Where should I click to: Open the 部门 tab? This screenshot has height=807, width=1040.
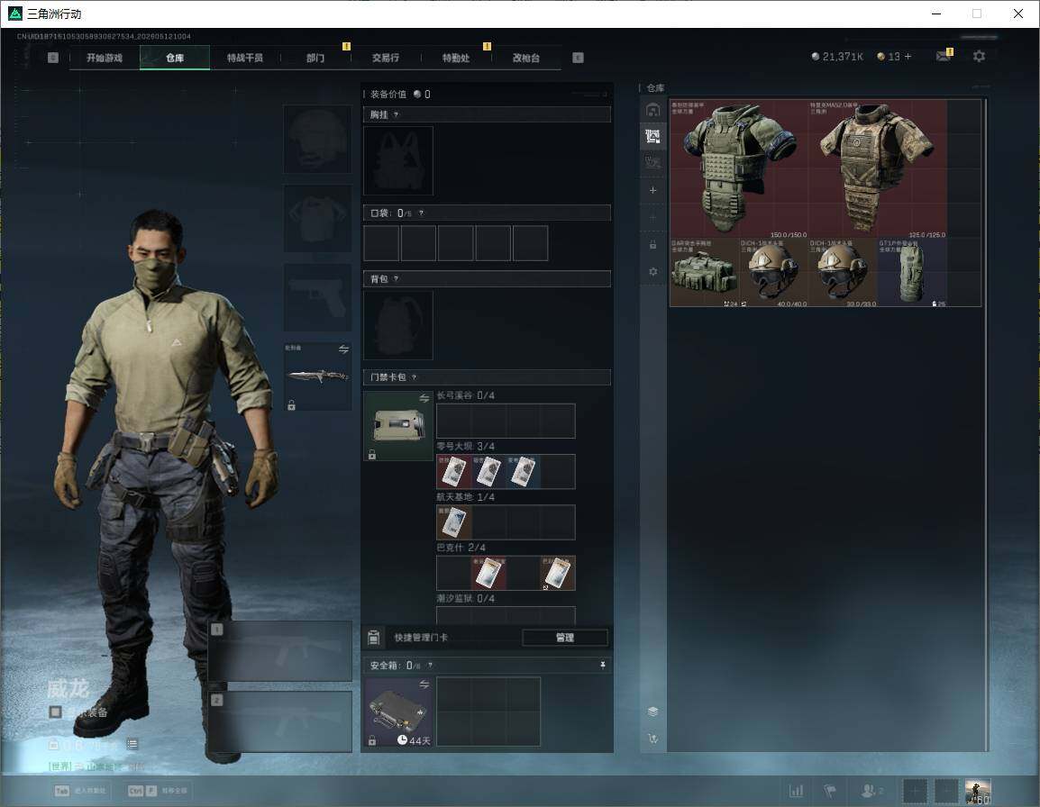point(315,58)
